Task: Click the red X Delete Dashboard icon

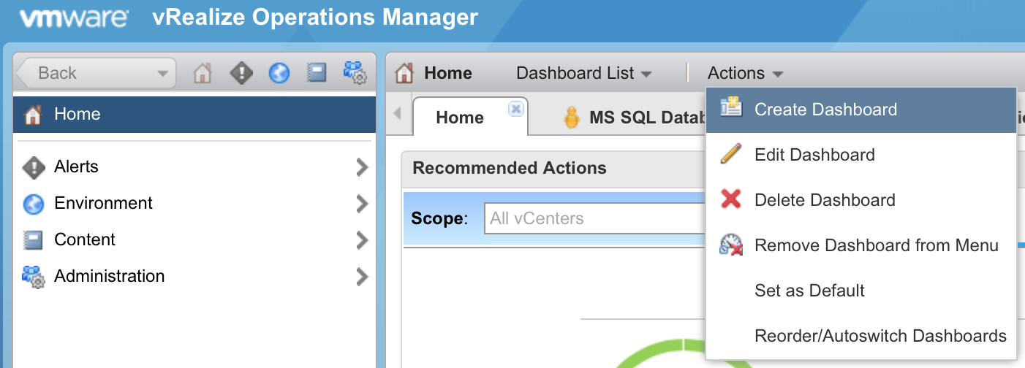Action: tap(731, 199)
